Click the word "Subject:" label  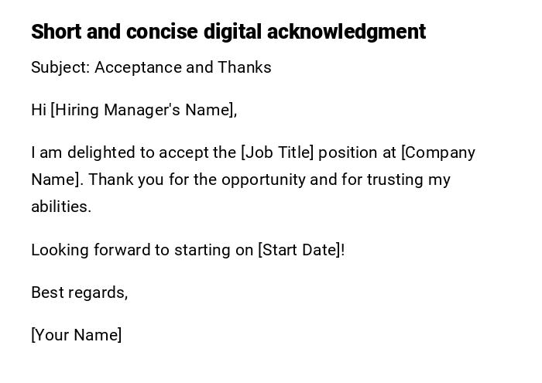[x=60, y=67]
